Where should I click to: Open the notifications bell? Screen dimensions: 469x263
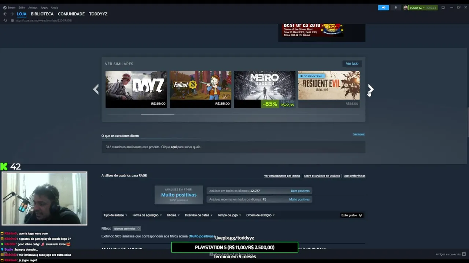(x=396, y=8)
